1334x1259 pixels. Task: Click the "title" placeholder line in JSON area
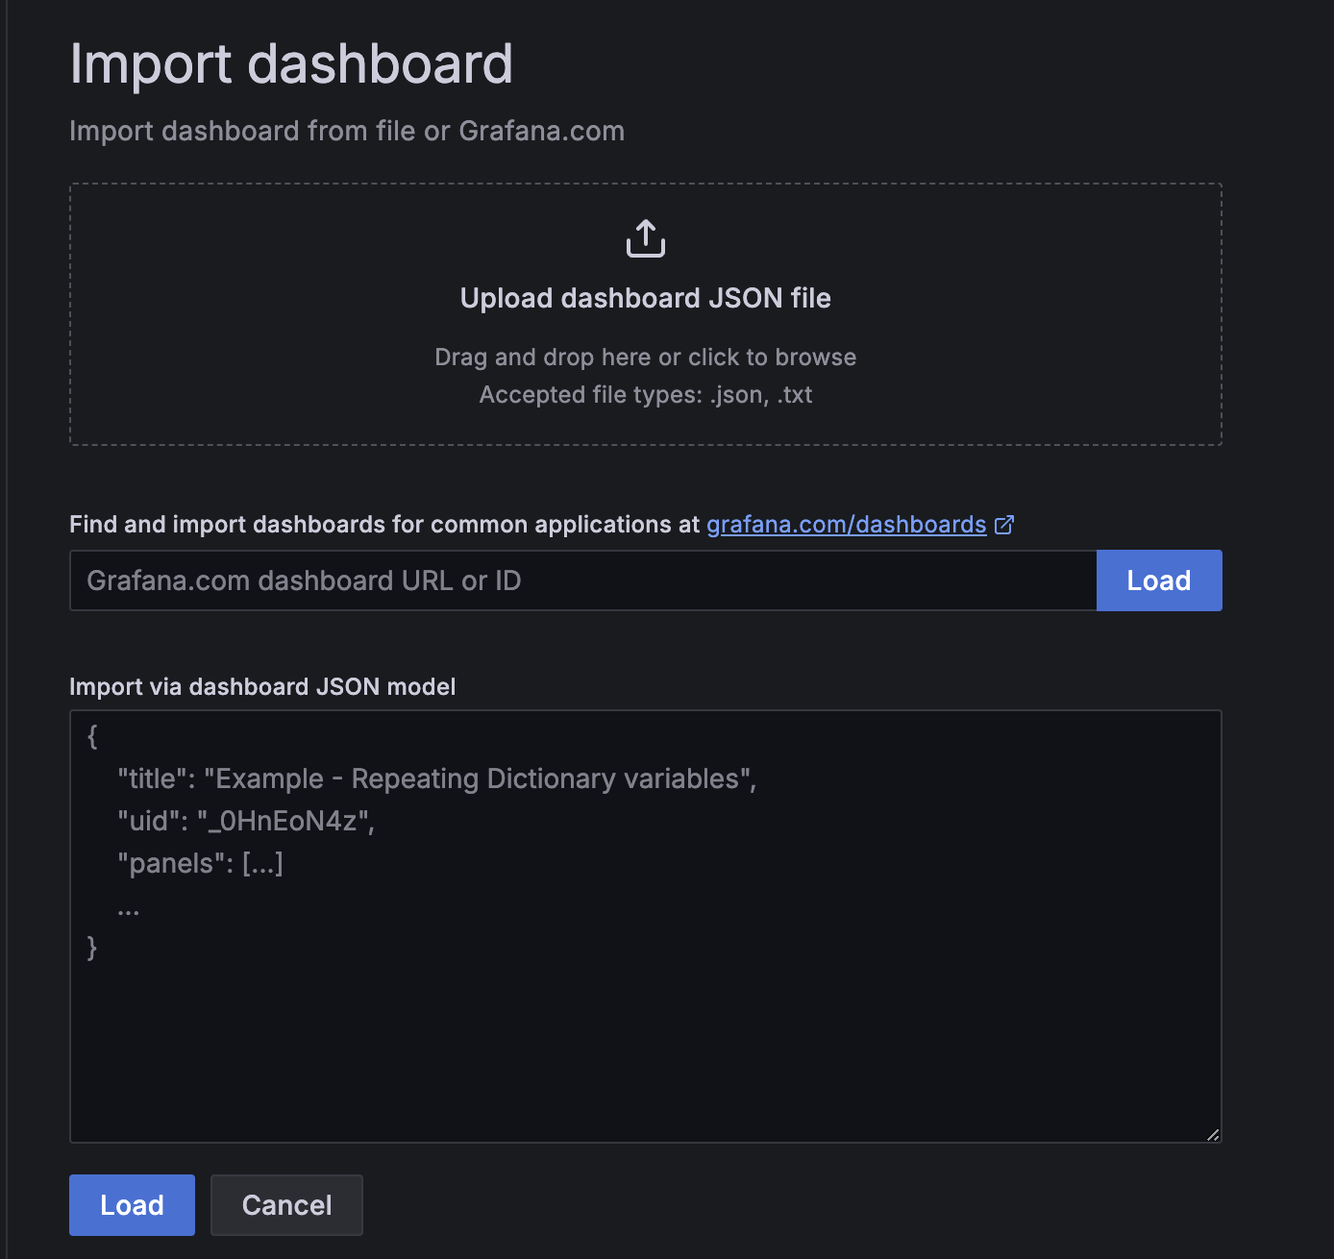click(437, 778)
